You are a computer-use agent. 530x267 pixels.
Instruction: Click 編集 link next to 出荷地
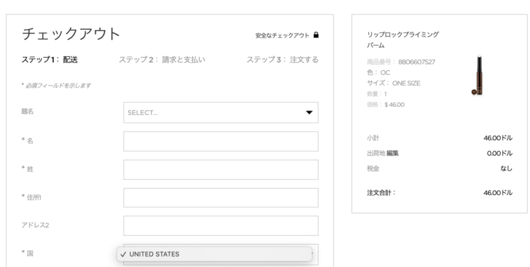tap(392, 153)
